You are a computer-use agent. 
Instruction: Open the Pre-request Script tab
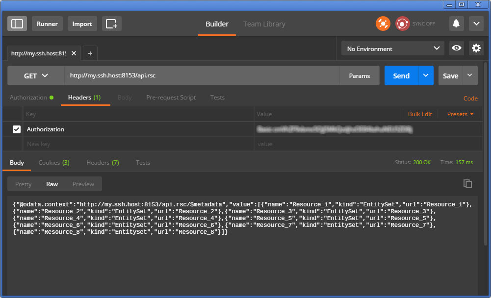click(171, 98)
